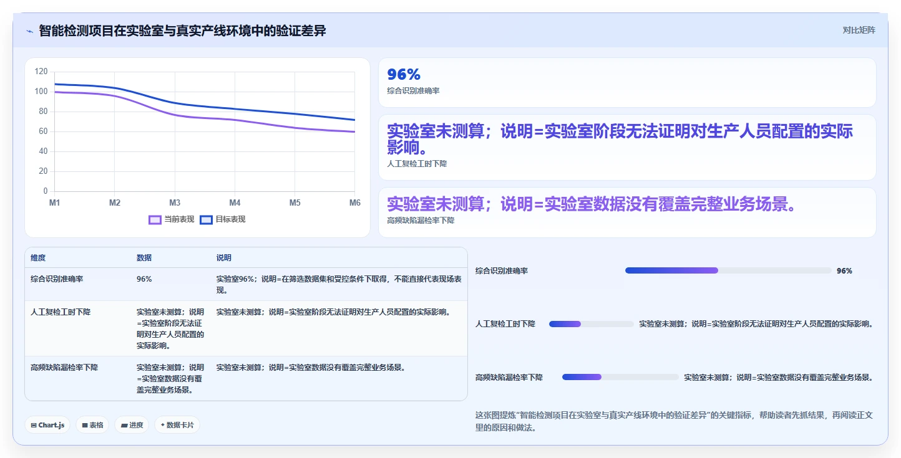
Task: Click the 高频缺陷漏检率下降 progress bar
Action: tap(620, 377)
